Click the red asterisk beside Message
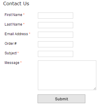The image size is (107, 111). (x=21, y=62)
